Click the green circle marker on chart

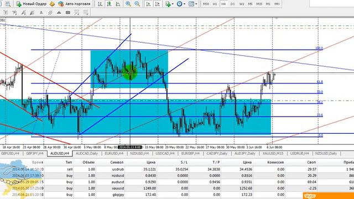(129, 72)
